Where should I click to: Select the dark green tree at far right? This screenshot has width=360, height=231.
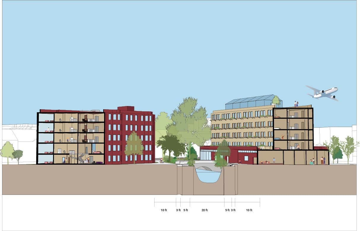click(337, 153)
